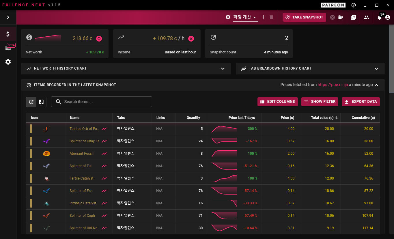Viewport: 394px width, 239px height.
Task: Expand the NET WORTH HISTORY CHART panel
Action: pos(126,68)
